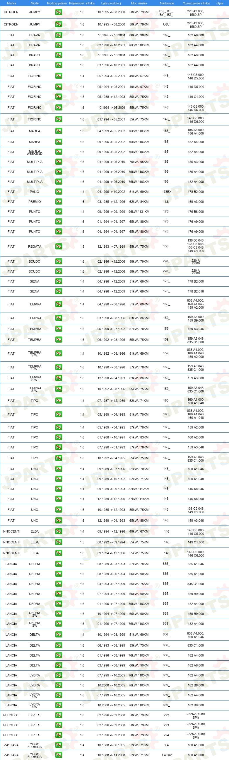Click the fuel icon in the Lancia Delta 1.4 row
The width and height of the screenshot is (229, 760).
click(x=59, y=635)
